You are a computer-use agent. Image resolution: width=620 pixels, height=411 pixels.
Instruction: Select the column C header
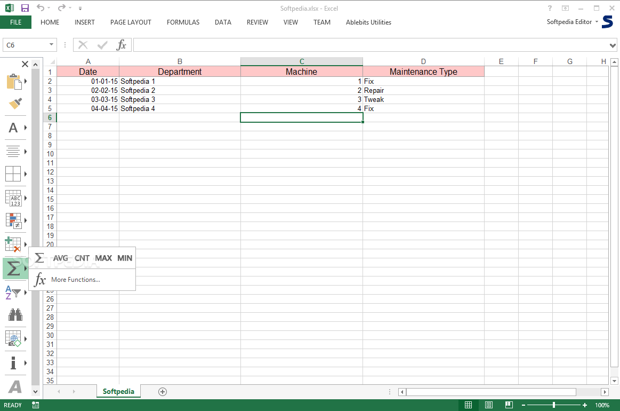tap(302, 61)
